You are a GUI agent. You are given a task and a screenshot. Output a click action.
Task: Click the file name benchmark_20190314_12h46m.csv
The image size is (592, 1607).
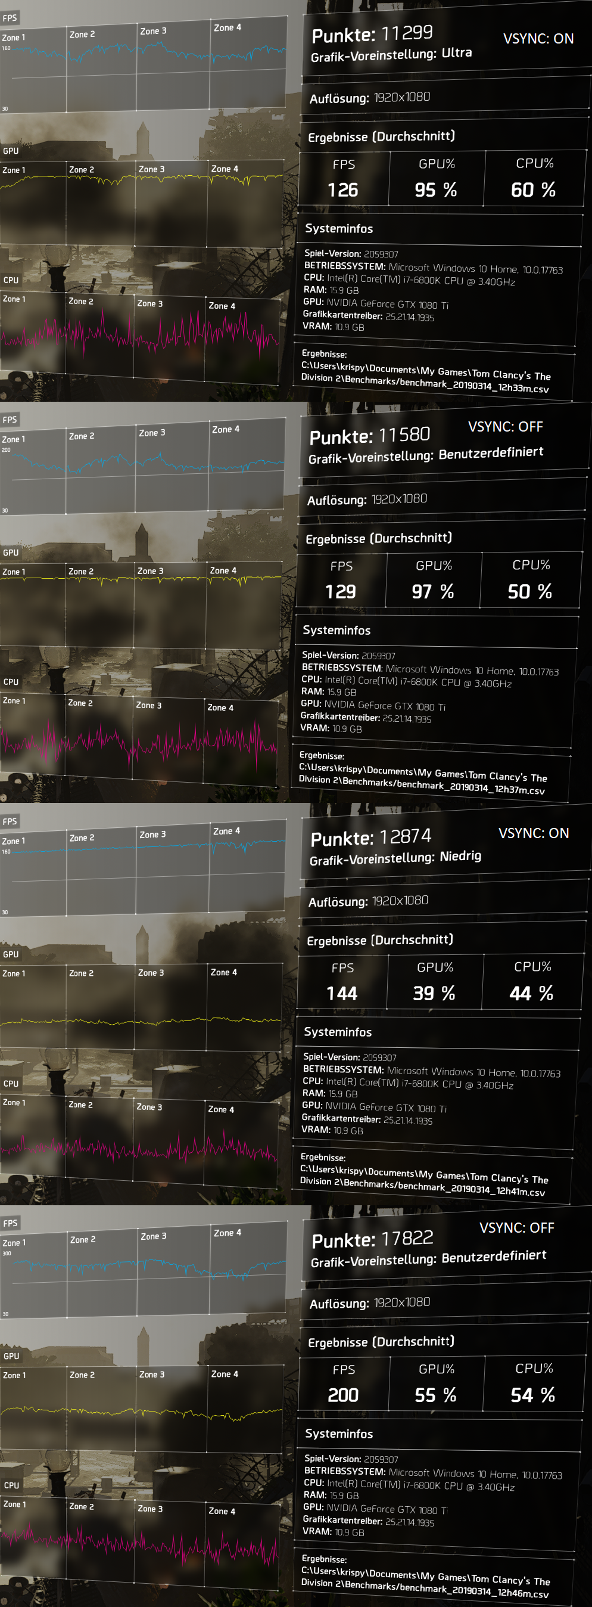[x=474, y=1591]
